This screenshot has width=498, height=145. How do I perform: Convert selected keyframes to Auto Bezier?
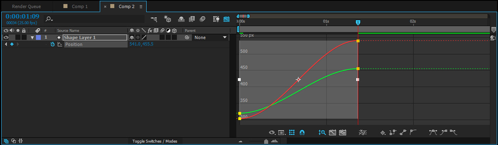(413, 132)
